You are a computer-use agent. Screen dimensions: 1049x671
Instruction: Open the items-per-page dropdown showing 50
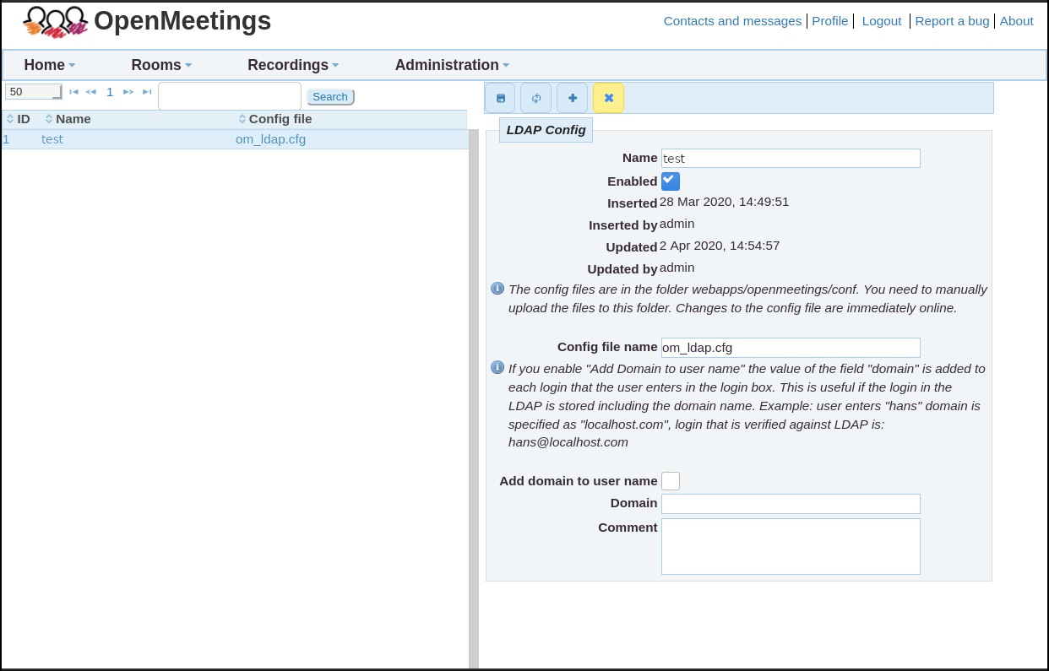[x=34, y=92]
